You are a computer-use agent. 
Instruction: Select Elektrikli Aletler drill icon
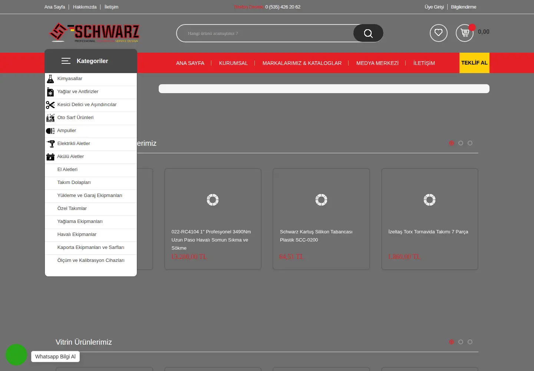50,144
